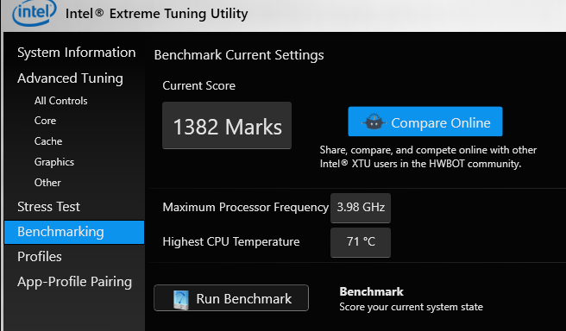566x331 pixels.
Task: Open the Profiles section
Action: click(40, 257)
